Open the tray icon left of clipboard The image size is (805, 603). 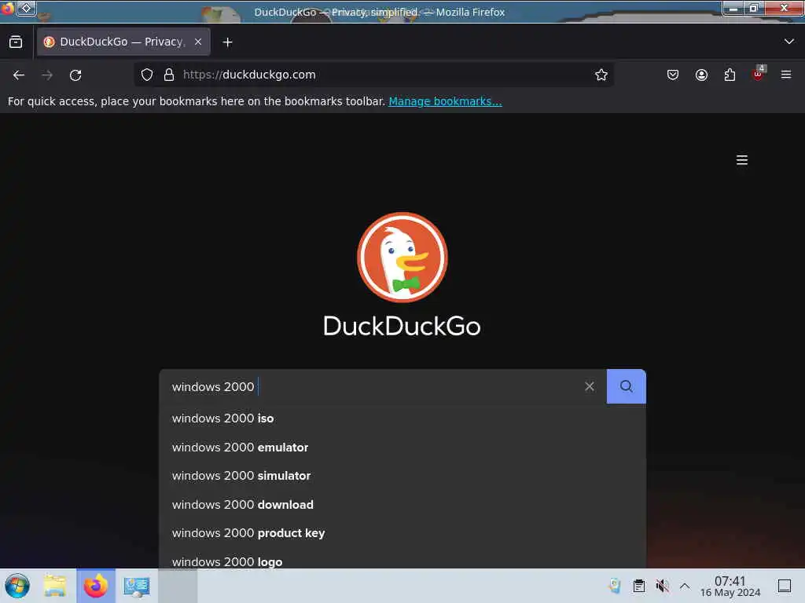(x=615, y=586)
